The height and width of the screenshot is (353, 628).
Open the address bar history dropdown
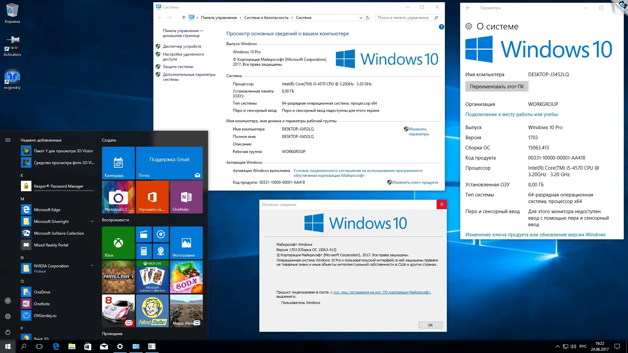pos(361,18)
